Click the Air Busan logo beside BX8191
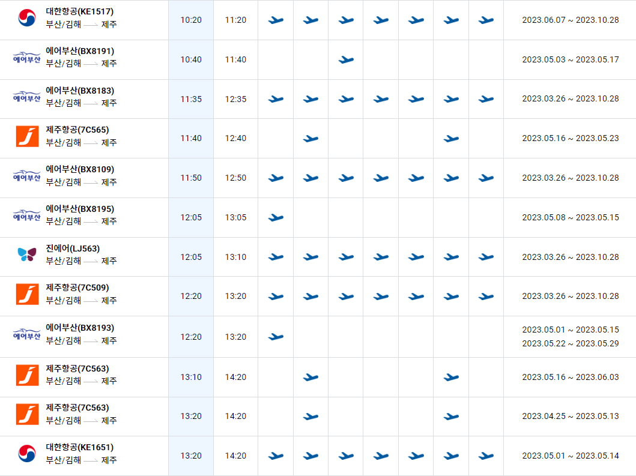Viewport: 636px width, 476px height. 27,58
